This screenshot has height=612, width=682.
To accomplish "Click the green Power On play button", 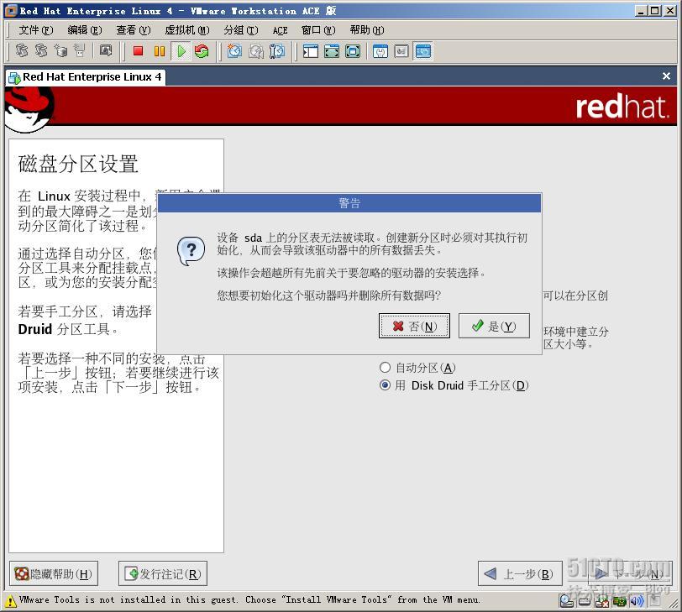I will point(181,51).
